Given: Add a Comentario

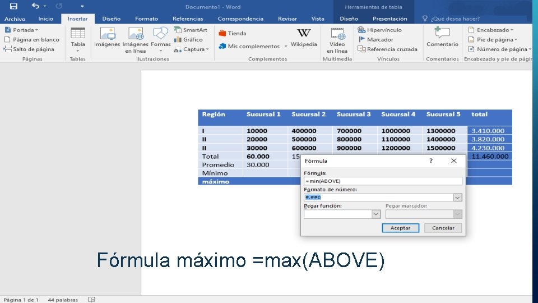Looking at the screenshot, I should tap(442, 37).
